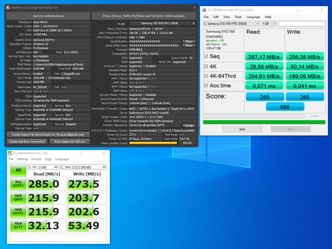Screen dimensions: 332x249
Task: Click the 53.49 write result in CrystalDiskMark
Action: [86, 225]
